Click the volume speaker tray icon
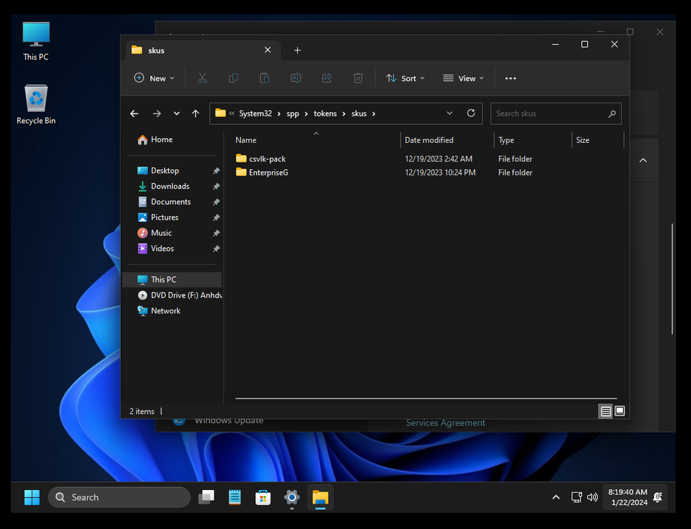691x529 pixels. pos(592,497)
